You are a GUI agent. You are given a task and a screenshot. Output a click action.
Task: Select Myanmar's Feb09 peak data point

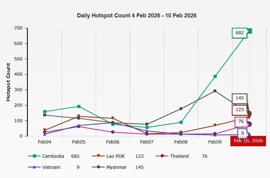click(215, 91)
